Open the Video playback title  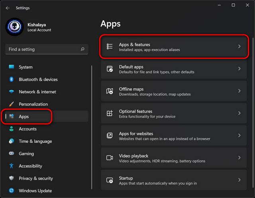pos(133,156)
